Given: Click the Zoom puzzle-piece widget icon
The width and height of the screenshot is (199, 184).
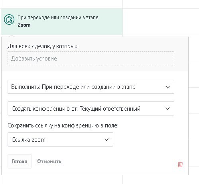Looking at the screenshot, I should click(x=9, y=20).
